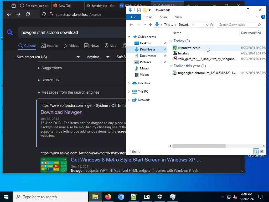Switch to hatabat.zip browser tab
The image size is (269, 202).
(x=101, y=6)
